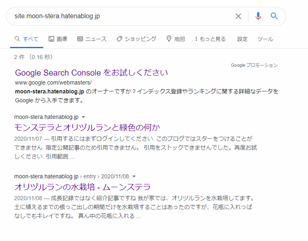Image resolution: width=308 pixels, height=241 pixels.
Task: Open the オリヅルランの水栽培 - ムーンステラ result
Action: click(x=82, y=187)
